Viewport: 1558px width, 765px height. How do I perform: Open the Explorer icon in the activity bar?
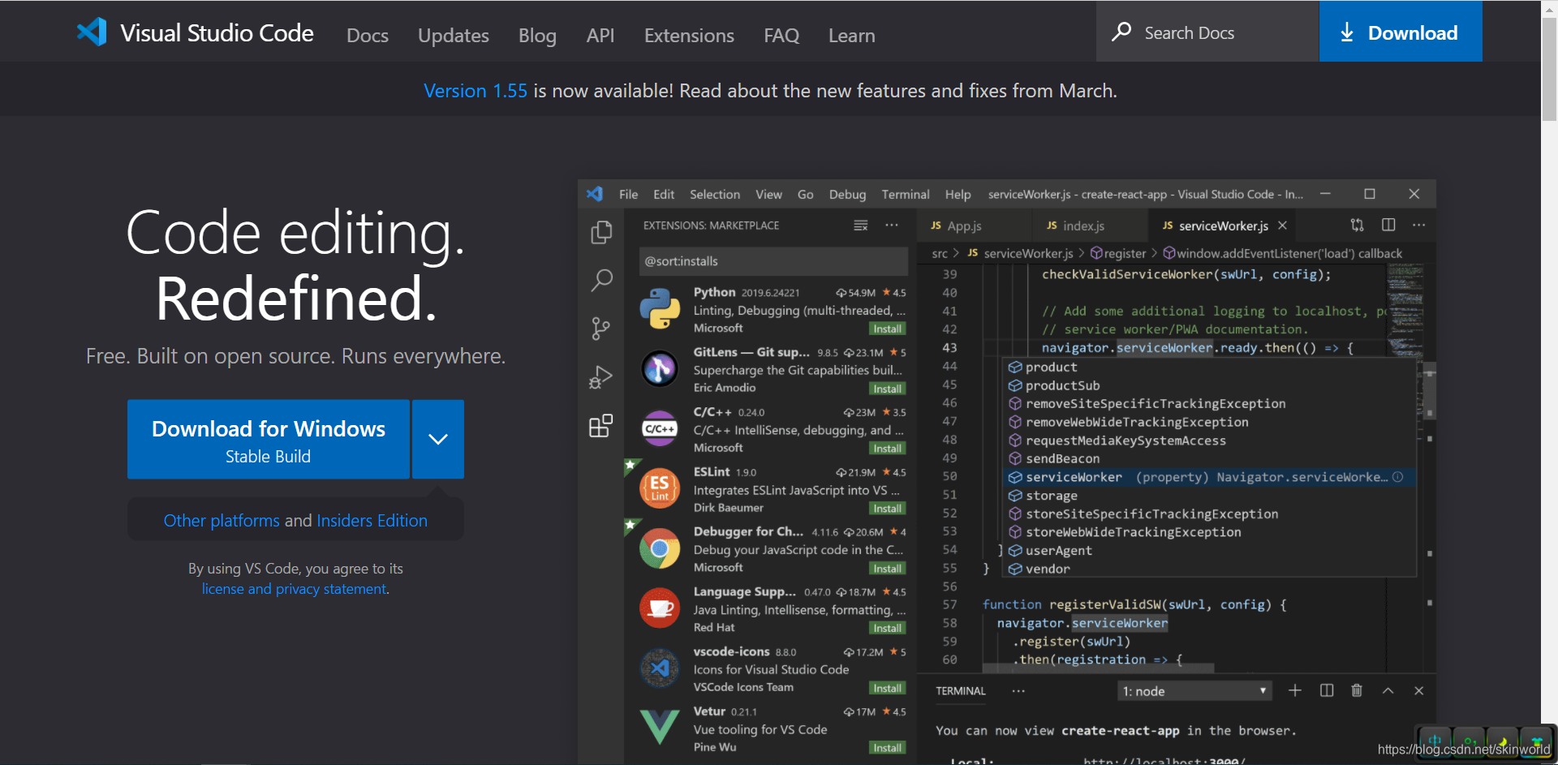pos(601,231)
